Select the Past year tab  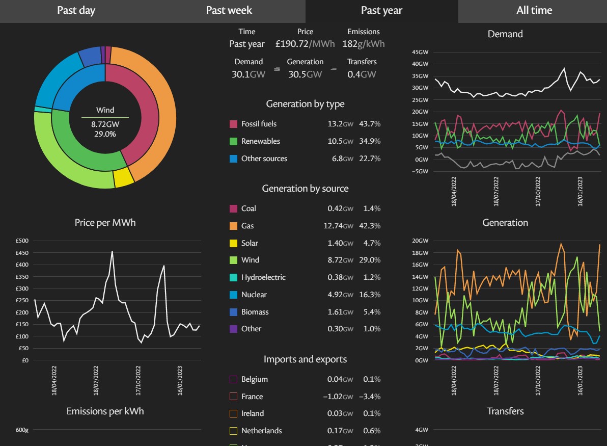point(381,11)
